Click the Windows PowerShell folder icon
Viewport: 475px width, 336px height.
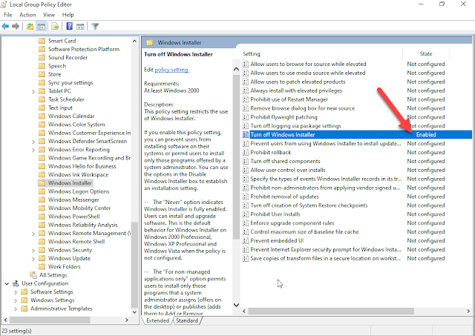[42, 217]
